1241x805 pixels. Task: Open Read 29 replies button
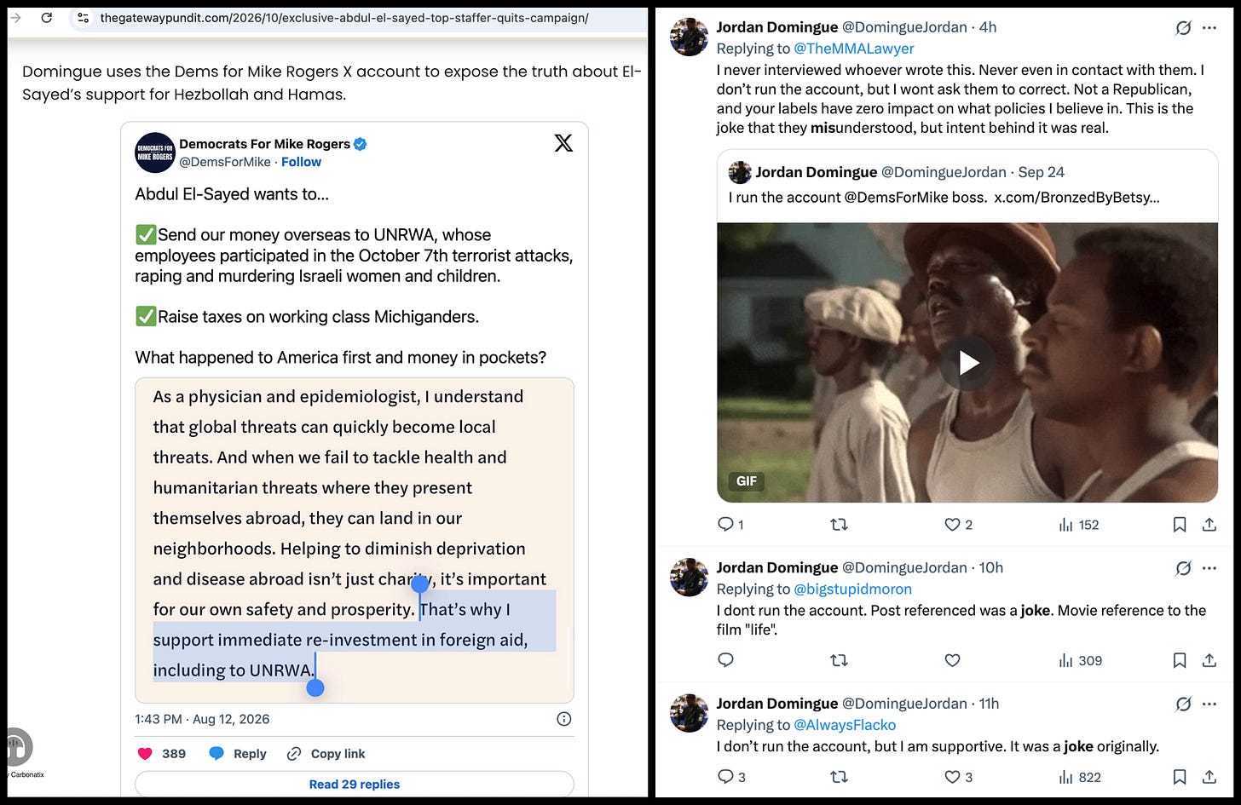click(355, 785)
